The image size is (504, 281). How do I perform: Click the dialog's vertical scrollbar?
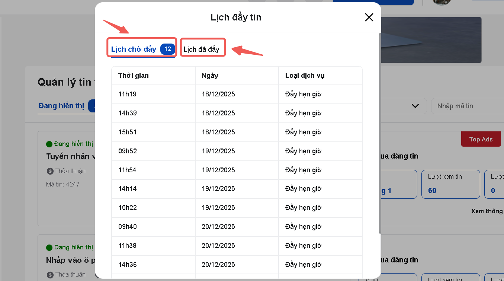(379, 134)
